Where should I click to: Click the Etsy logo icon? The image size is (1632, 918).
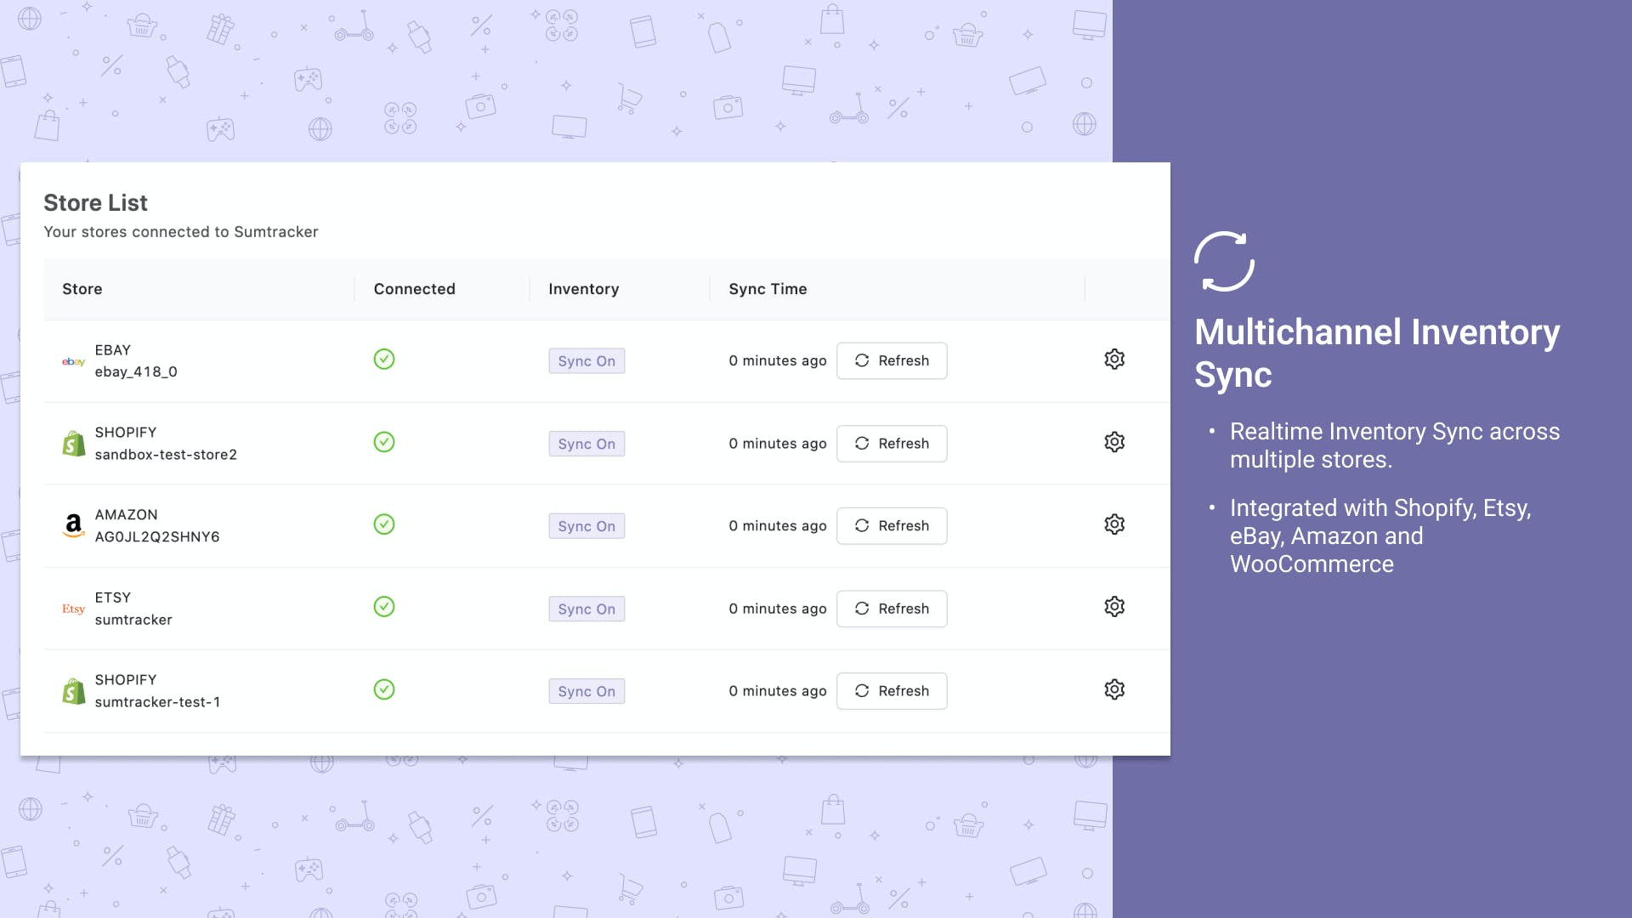pyautogui.click(x=74, y=609)
